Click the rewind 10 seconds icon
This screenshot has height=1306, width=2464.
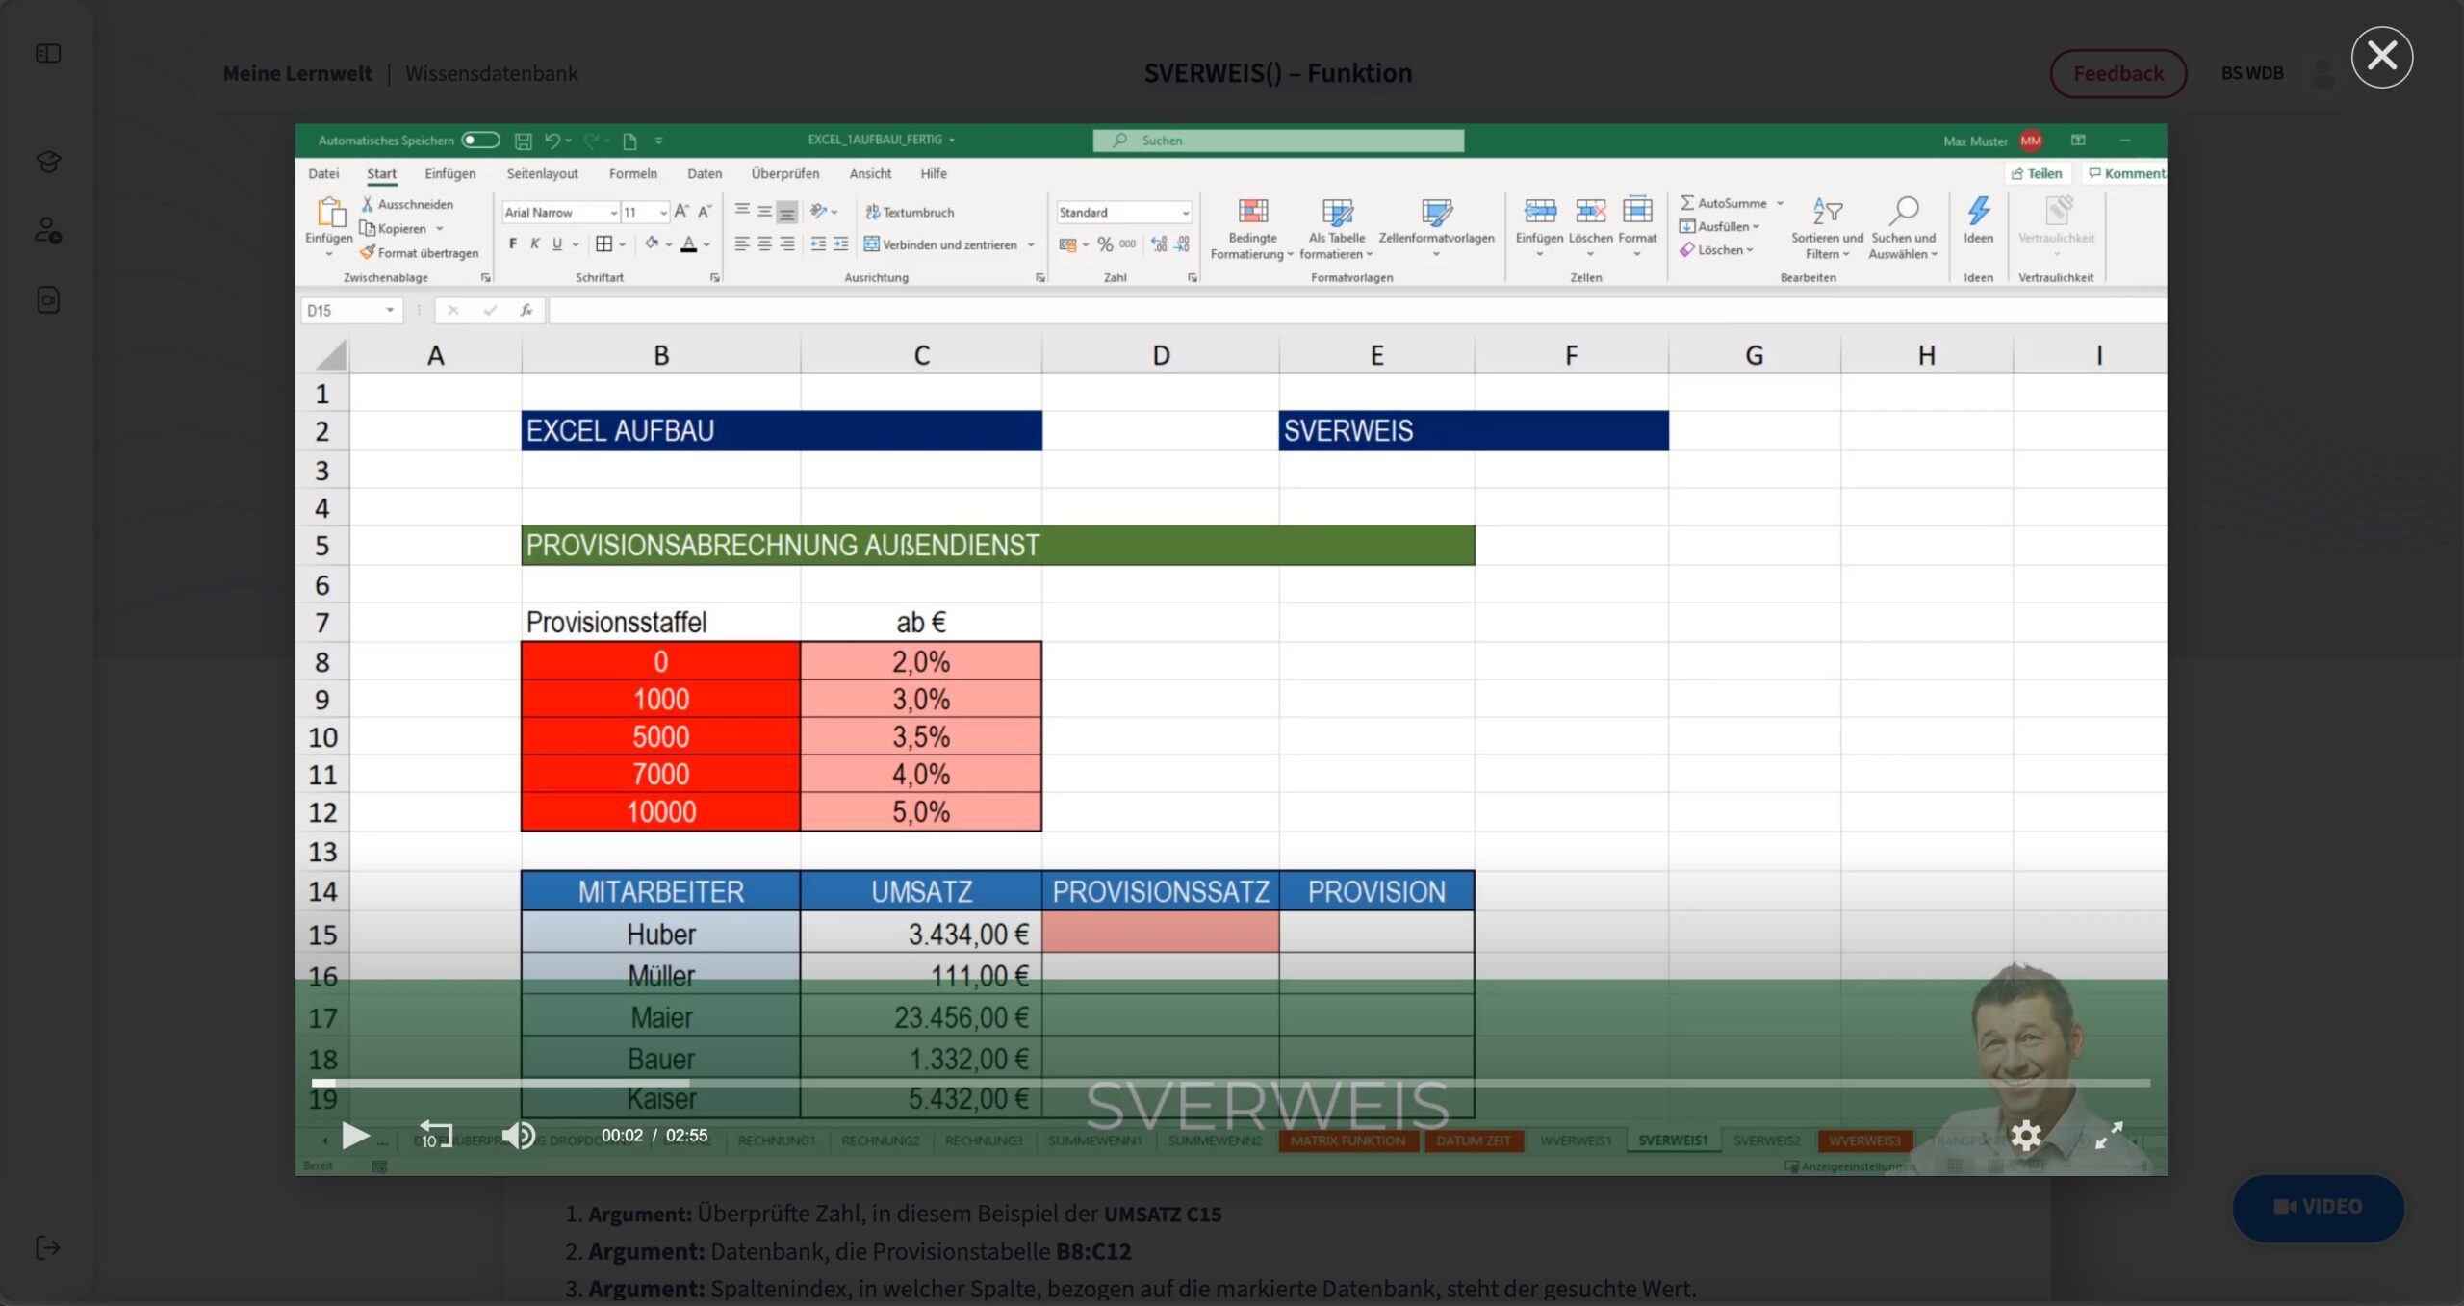pyautogui.click(x=435, y=1135)
